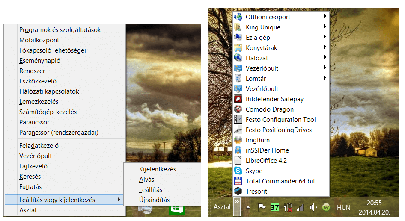Viewport: 405px width, 221px height.
Task: Select Leállítás in the submenu
Action: pyautogui.click(x=151, y=190)
